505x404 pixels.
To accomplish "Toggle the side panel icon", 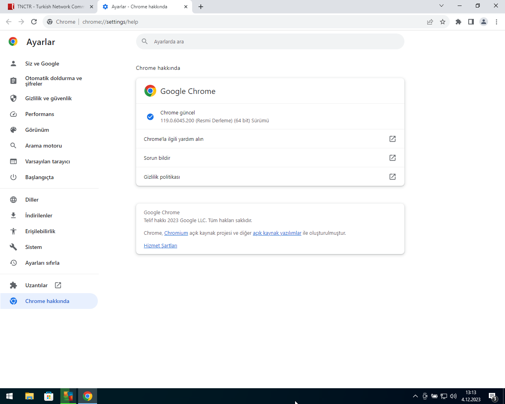I will point(471,22).
